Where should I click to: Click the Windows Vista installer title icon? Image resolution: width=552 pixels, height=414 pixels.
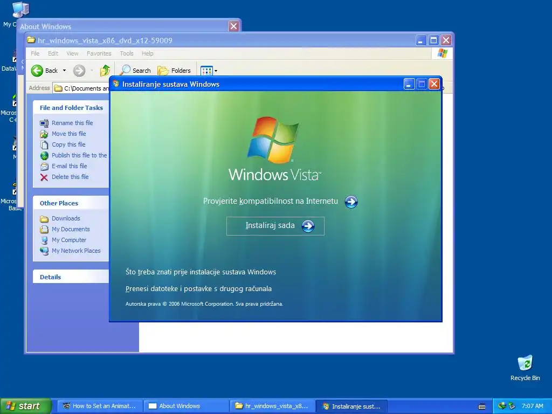(116, 84)
